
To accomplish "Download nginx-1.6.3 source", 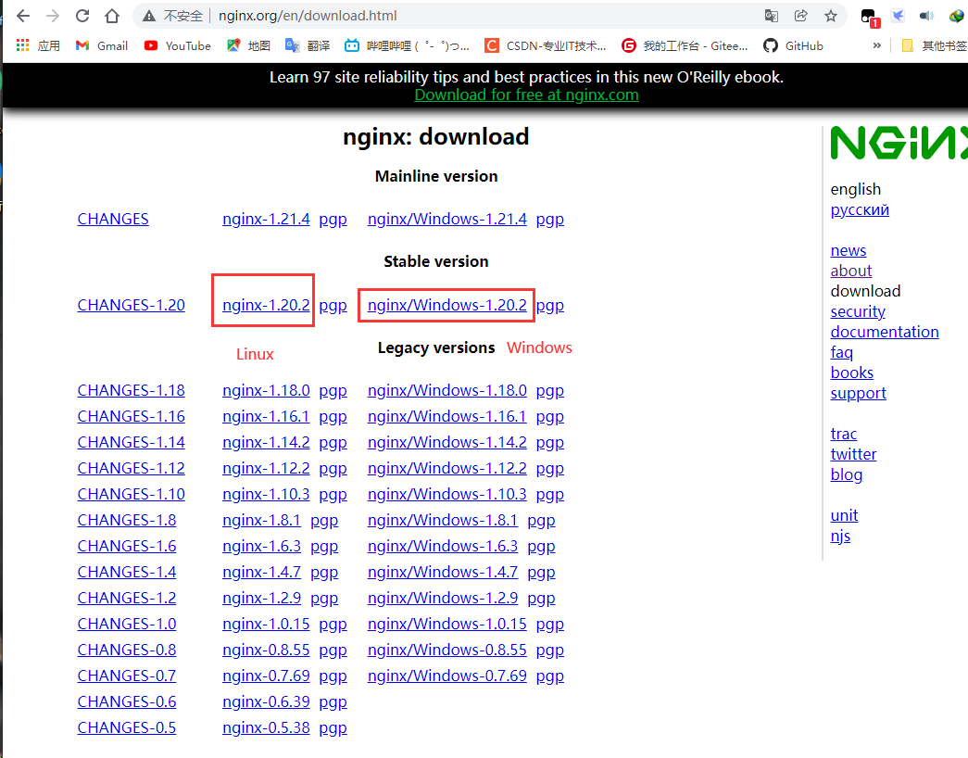I will 262,546.
